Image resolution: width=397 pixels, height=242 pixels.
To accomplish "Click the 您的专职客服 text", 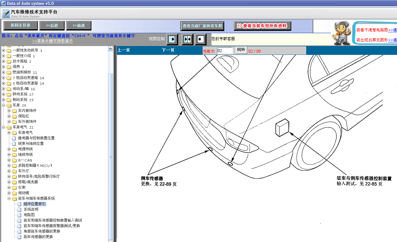I will (223, 39).
